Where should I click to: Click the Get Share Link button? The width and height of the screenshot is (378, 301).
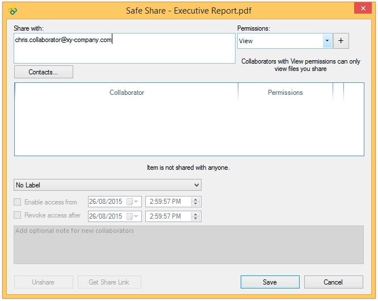tap(110, 282)
